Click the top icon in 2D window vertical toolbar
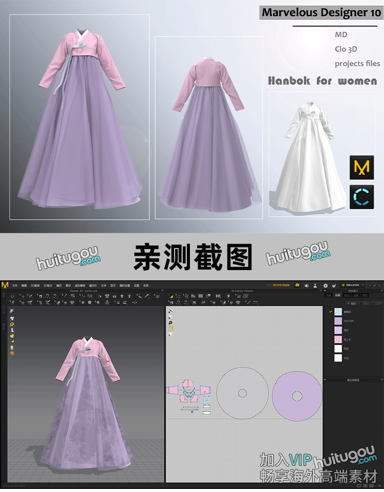The height and width of the screenshot is (492, 384). (x=171, y=311)
